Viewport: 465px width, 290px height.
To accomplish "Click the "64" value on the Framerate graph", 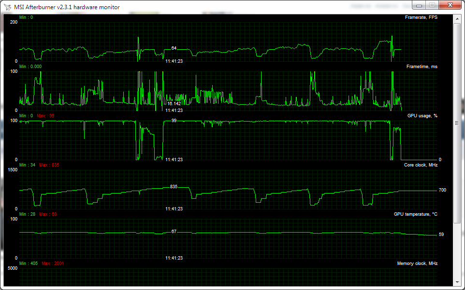I will [174, 48].
